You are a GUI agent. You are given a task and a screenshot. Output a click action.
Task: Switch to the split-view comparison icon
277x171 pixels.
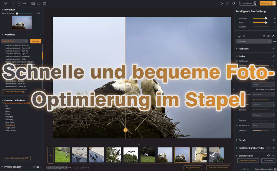tap(39, 3)
